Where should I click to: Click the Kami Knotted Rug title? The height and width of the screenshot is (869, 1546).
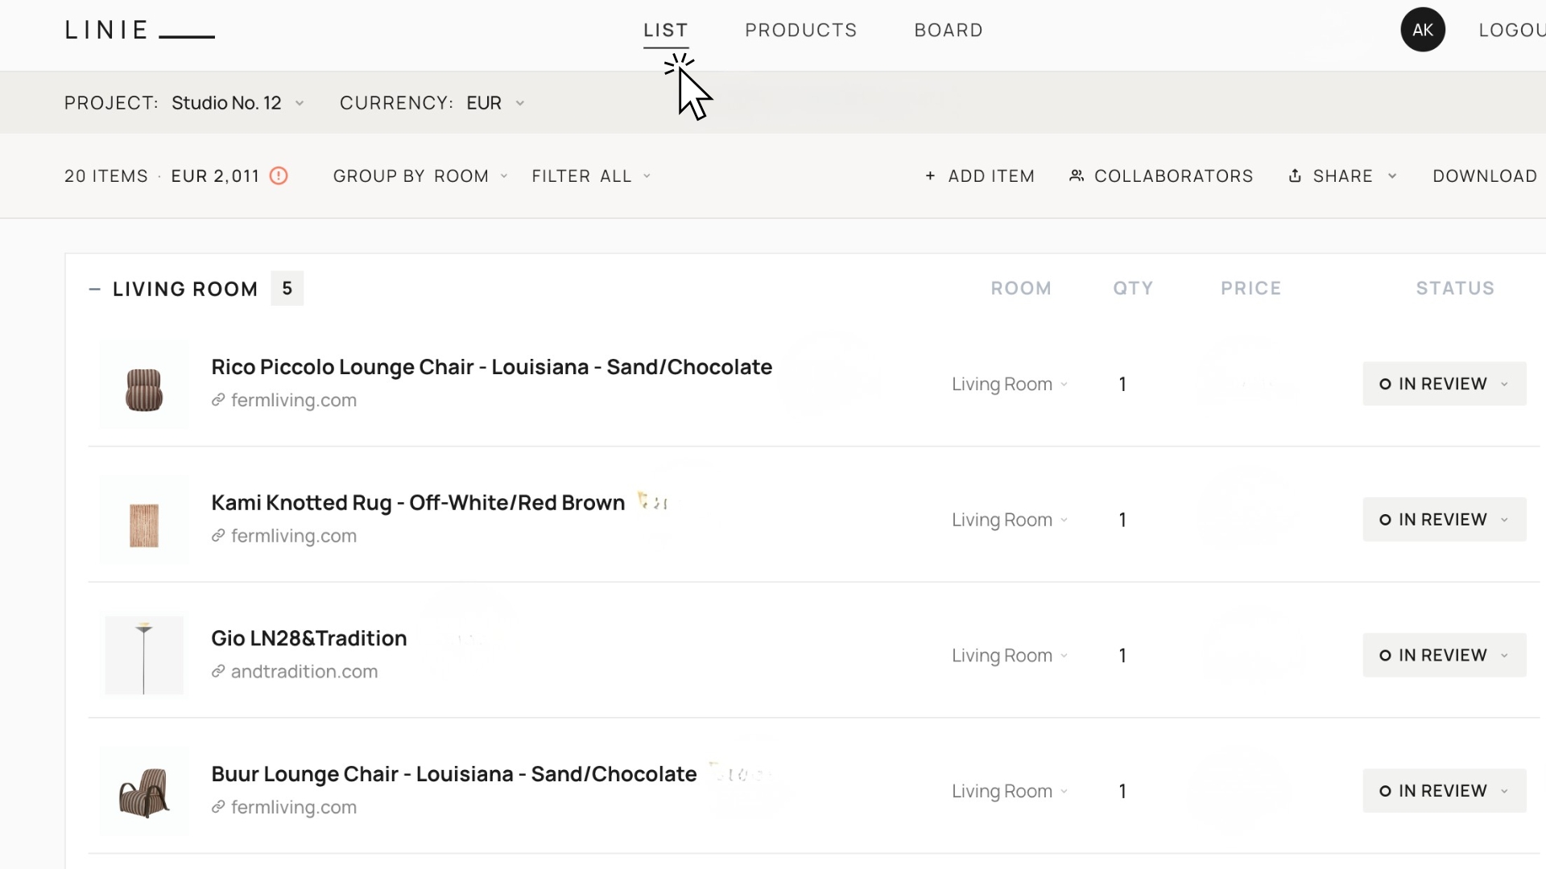coord(418,503)
